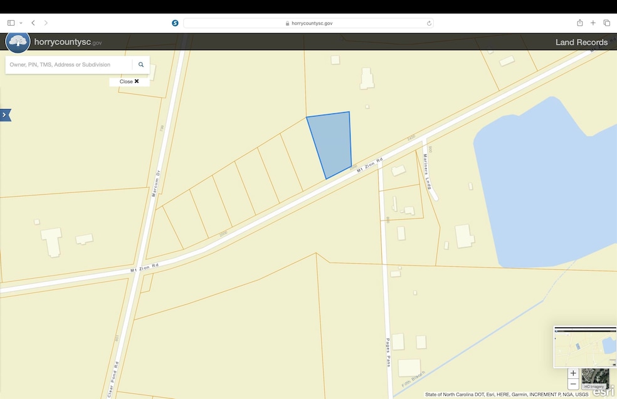Expand the left side panel arrow

tap(6, 115)
